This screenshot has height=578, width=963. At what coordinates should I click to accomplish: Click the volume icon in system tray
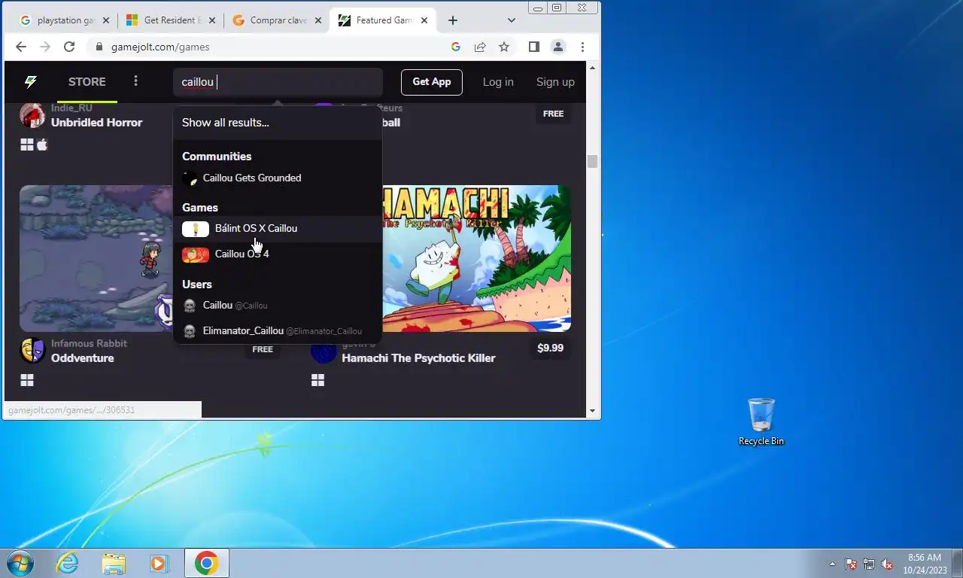coord(887,564)
